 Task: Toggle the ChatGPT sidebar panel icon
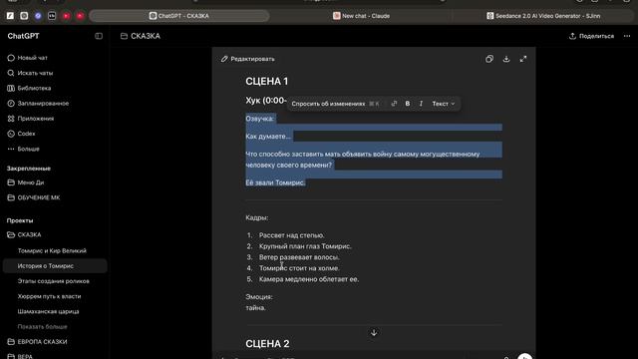click(99, 36)
